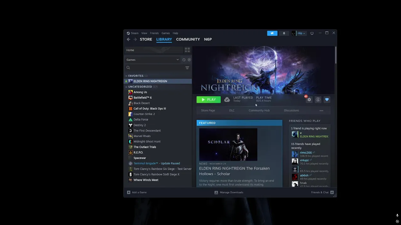Open the Steam menu
Viewport: 401px width, 225px height.
(x=135, y=33)
